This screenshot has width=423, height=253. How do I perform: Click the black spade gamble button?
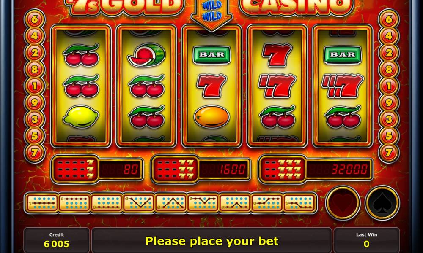click(382, 203)
